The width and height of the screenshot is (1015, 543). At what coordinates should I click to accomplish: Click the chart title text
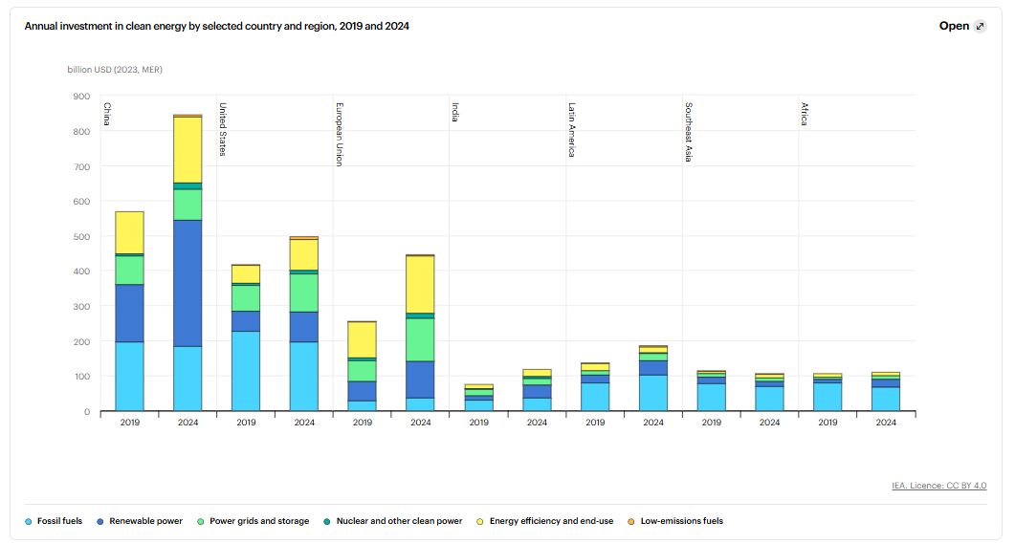point(217,27)
